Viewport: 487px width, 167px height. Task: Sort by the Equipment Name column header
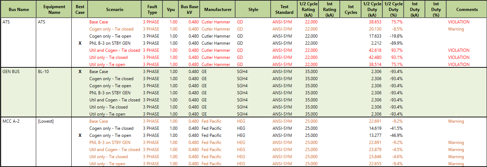point(54,10)
